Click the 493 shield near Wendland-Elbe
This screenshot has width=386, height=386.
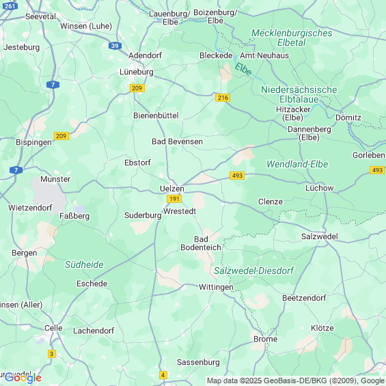pos(237,176)
